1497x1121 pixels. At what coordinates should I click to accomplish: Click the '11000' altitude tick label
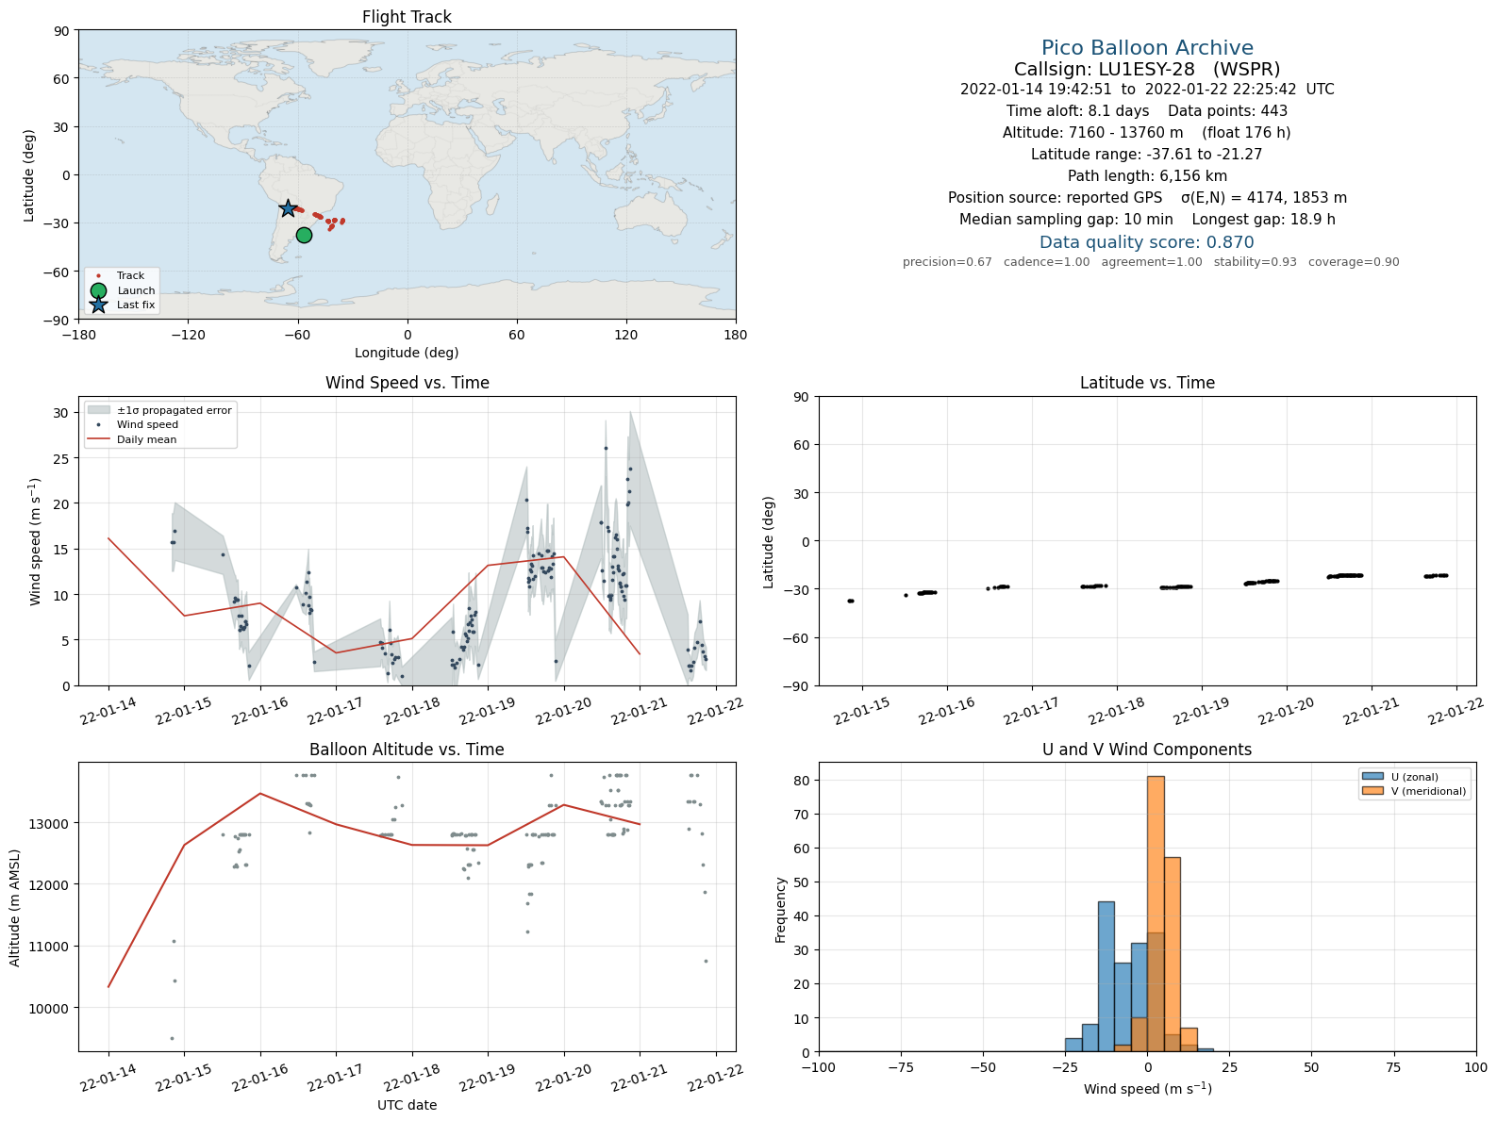click(51, 947)
